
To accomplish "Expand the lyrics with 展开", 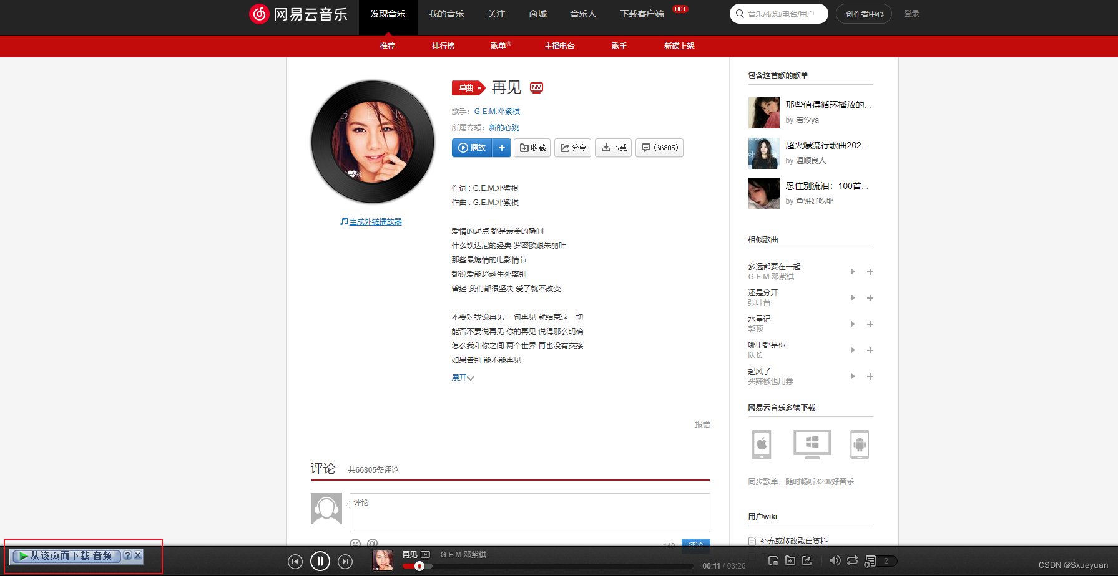I will point(463,378).
